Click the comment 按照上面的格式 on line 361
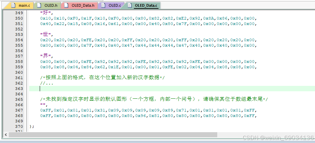Image resolution: width=315 pixels, height=143 pixels. tap(103, 78)
